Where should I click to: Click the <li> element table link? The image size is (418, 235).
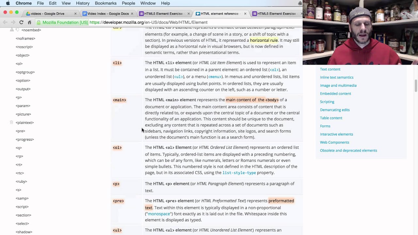coord(117,63)
